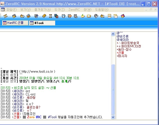Open the 도움말(H) menu
The height and width of the screenshot is (125, 159).
(102, 10)
